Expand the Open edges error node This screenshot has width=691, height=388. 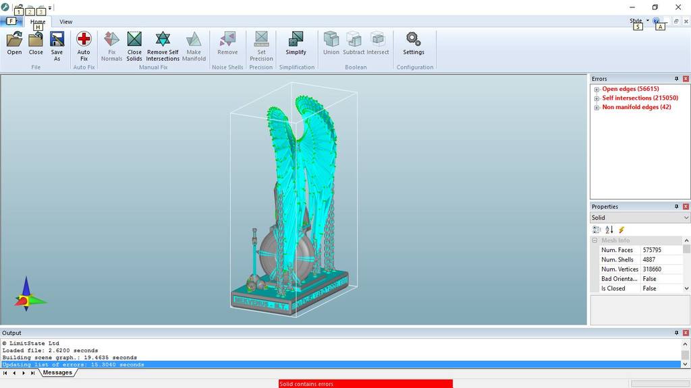point(597,90)
